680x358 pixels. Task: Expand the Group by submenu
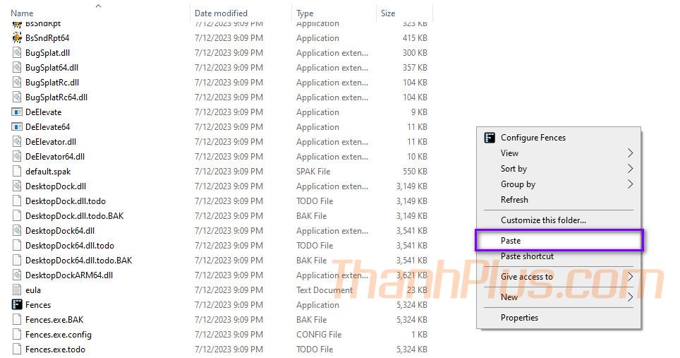click(x=630, y=184)
